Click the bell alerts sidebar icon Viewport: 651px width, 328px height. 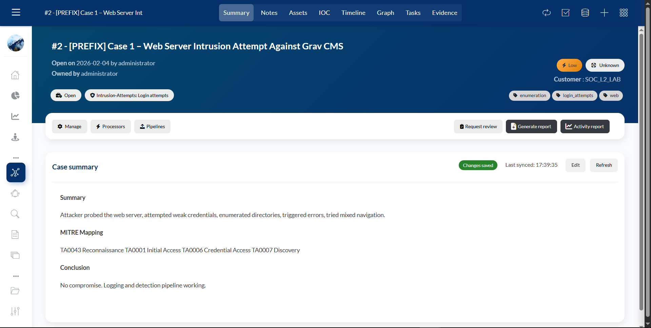tap(15, 193)
